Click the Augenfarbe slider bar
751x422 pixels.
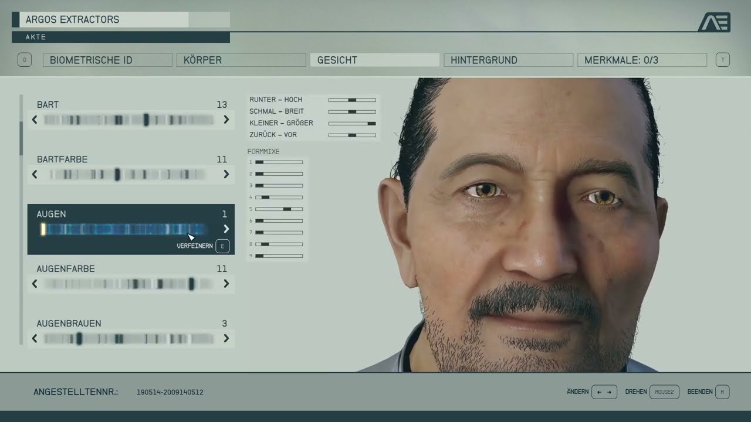[130, 284]
